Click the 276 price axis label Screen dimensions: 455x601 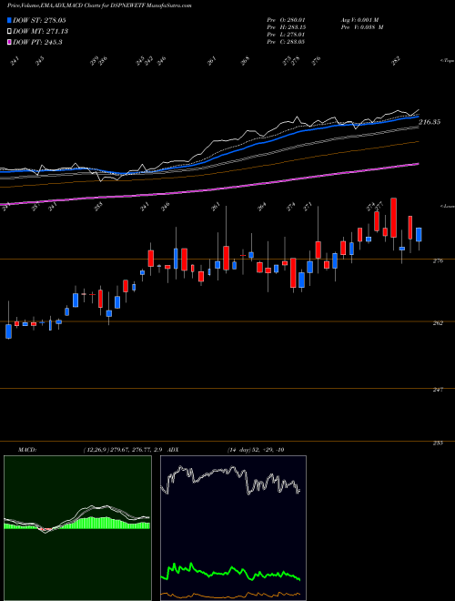439,261
